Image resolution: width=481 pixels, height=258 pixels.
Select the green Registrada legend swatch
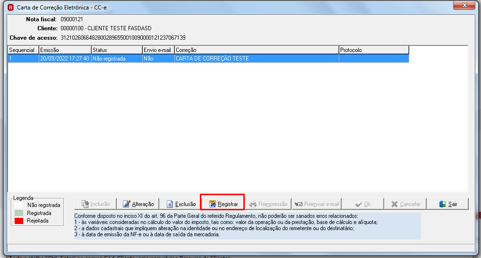[x=19, y=213]
